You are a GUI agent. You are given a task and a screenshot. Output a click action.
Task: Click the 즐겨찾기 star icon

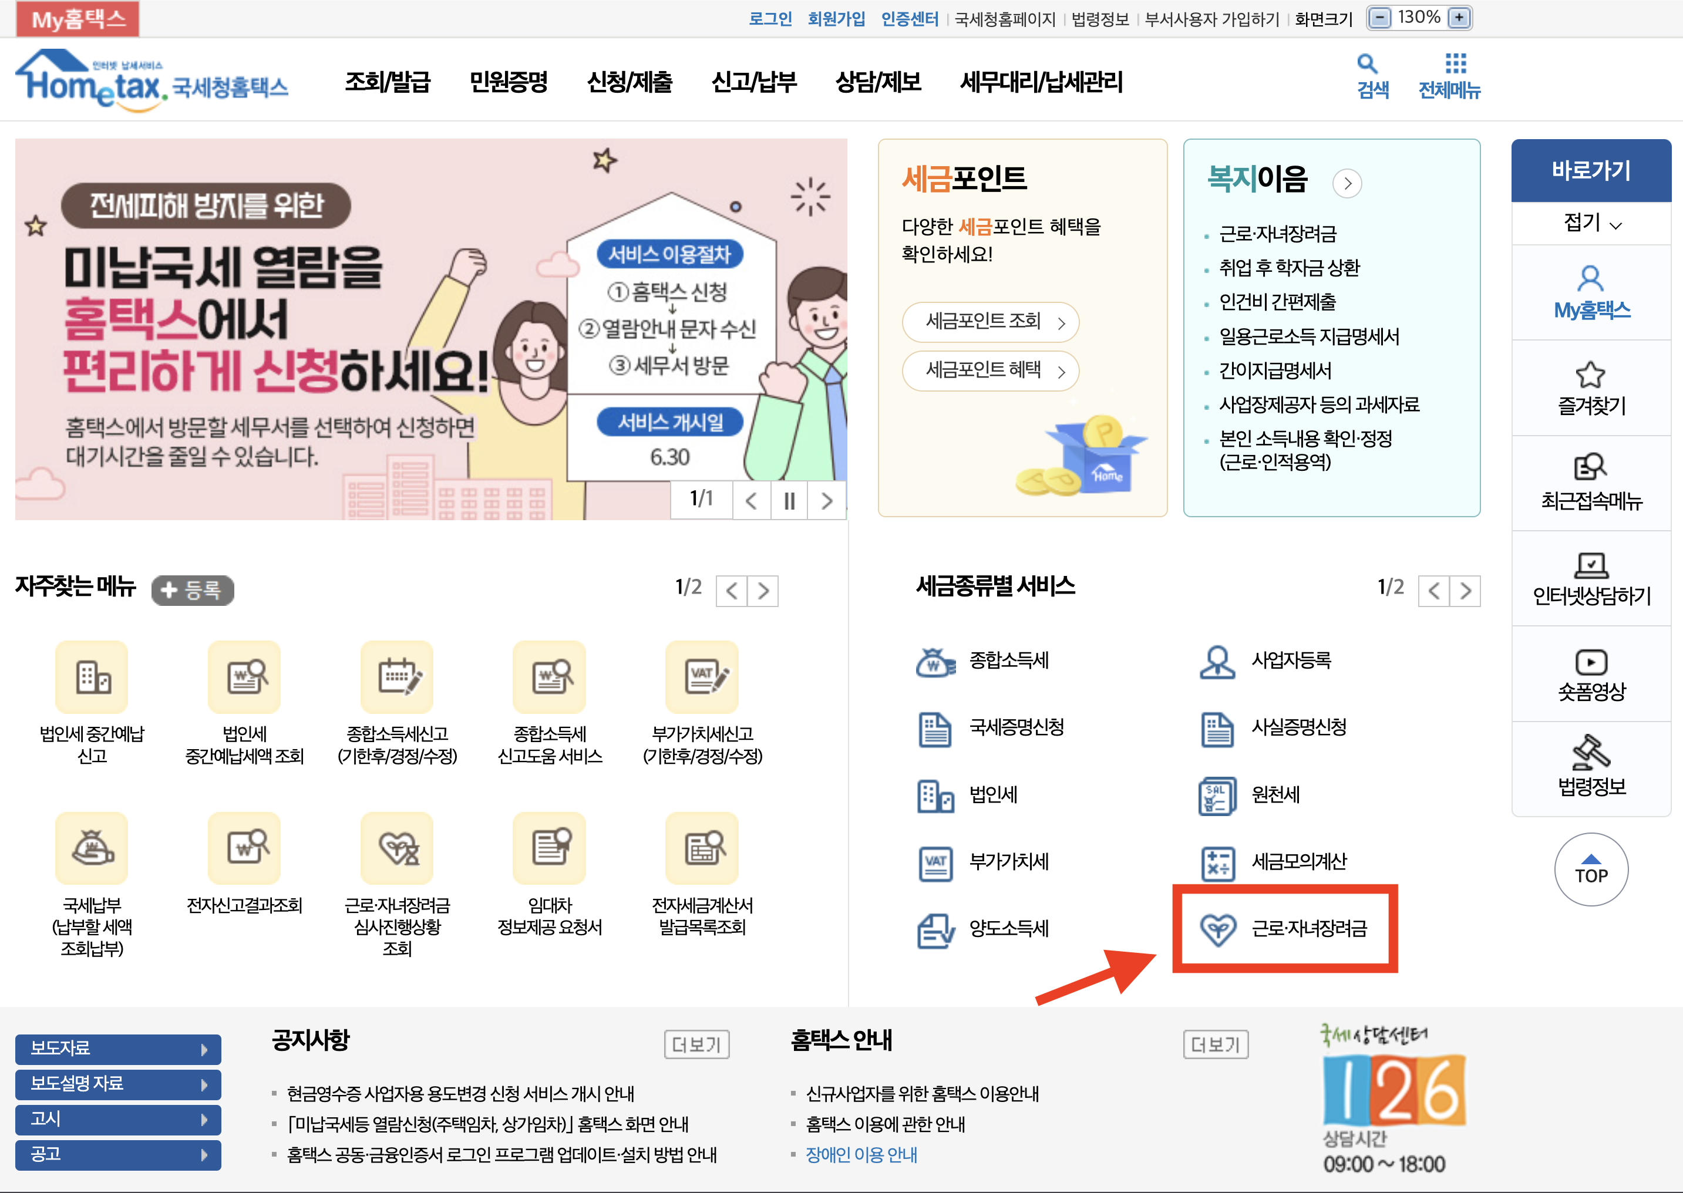1590,375
